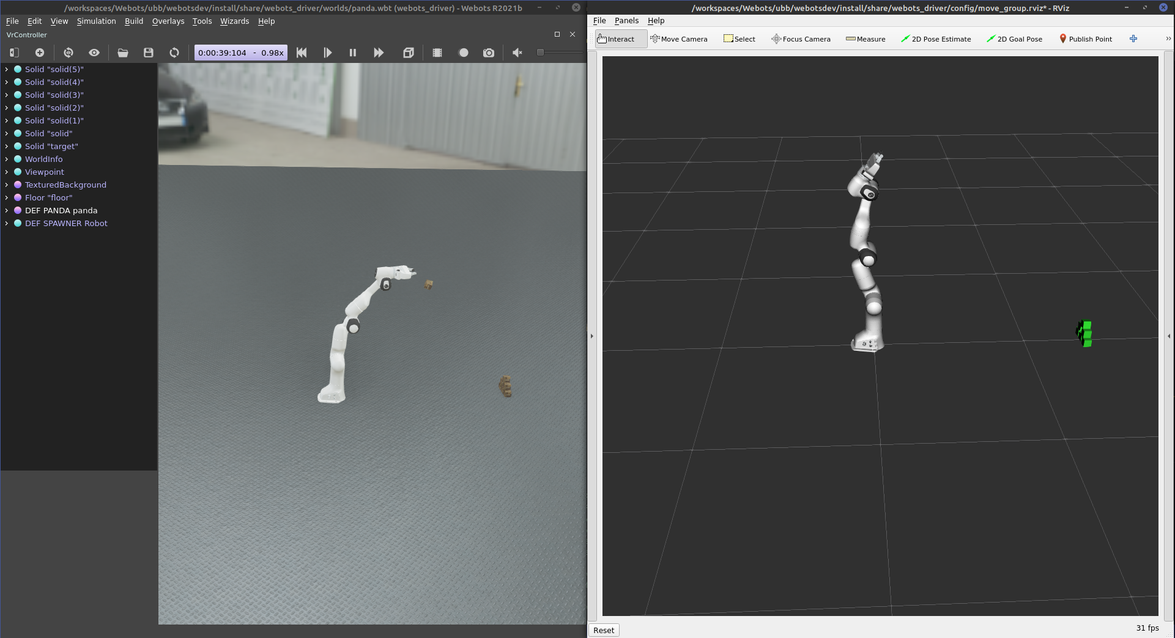The image size is (1175, 638).
Task: Click the Add node plus icon
Action: [x=40, y=53]
